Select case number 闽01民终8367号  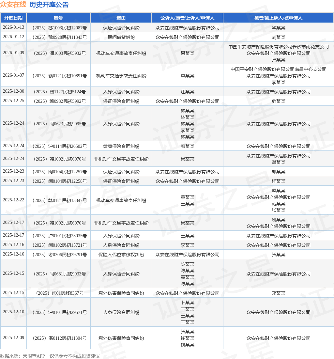pos(60,293)
